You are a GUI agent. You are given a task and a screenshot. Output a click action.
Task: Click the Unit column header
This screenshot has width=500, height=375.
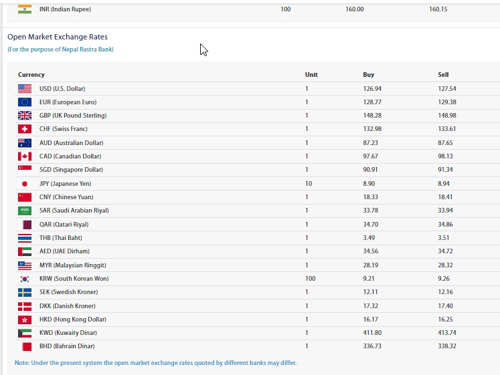pyautogui.click(x=311, y=75)
